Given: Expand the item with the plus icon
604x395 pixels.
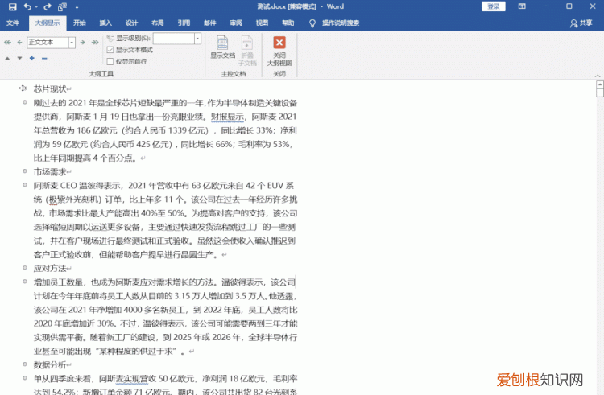Looking at the screenshot, I should pyautogui.click(x=32, y=58).
